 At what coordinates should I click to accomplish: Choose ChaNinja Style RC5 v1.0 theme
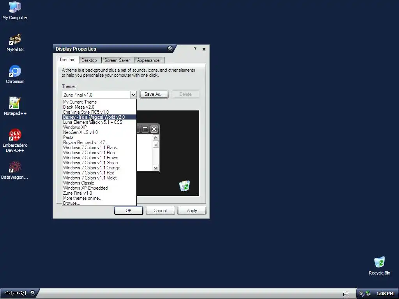[99, 112]
